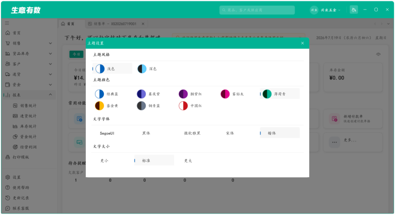Image resolution: width=395 pixels, height=215 pixels.
Task: Expand the 销售 sidebar section
Action: [51, 43]
